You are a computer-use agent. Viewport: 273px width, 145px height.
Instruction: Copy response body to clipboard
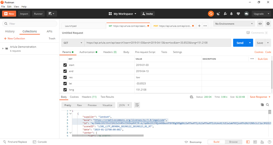tap(262, 104)
